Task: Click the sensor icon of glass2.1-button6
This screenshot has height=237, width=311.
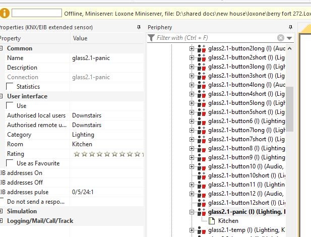Action: pos(202,121)
